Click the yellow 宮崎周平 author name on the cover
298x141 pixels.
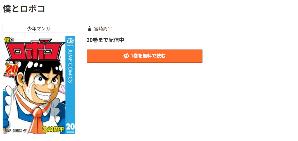53,130
